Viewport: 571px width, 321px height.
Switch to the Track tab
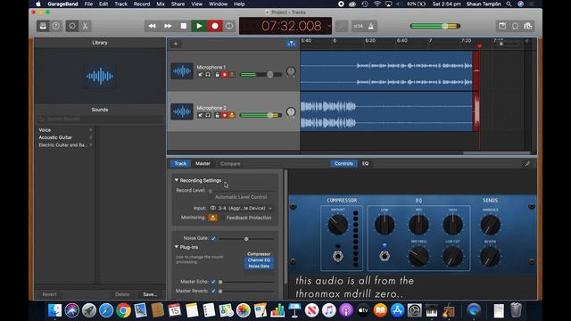[180, 163]
